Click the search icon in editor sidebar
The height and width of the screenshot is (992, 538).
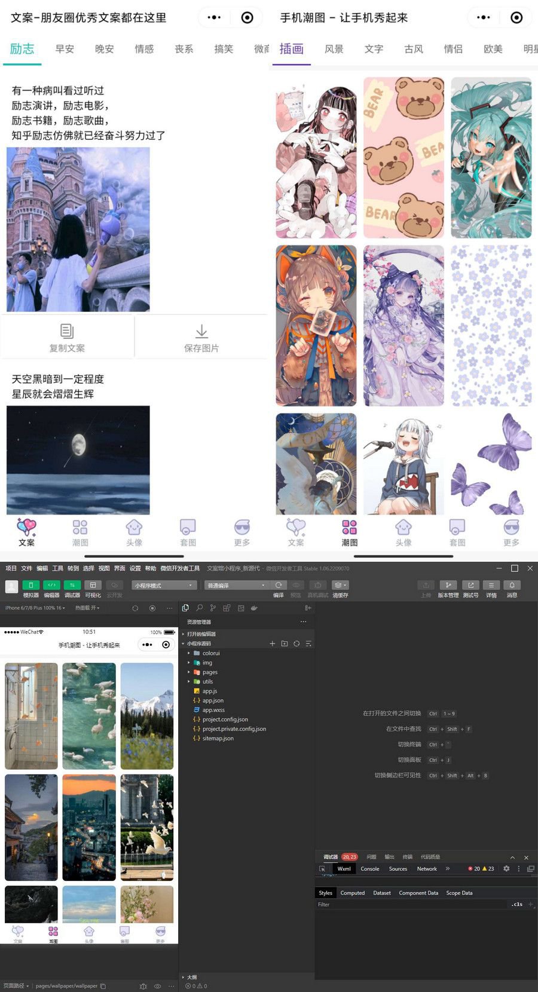coord(199,608)
